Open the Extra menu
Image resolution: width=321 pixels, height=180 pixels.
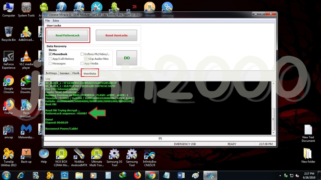point(56,20)
